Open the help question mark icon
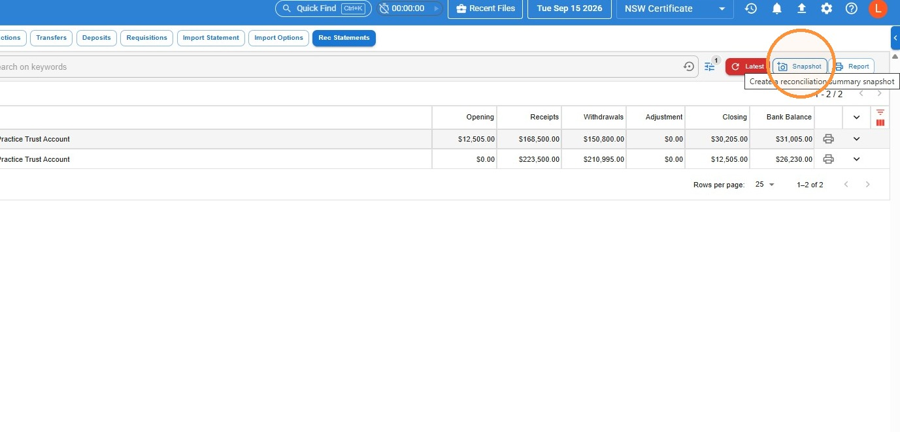This screenshot has width=900, height=432. [x=852, y=8]
